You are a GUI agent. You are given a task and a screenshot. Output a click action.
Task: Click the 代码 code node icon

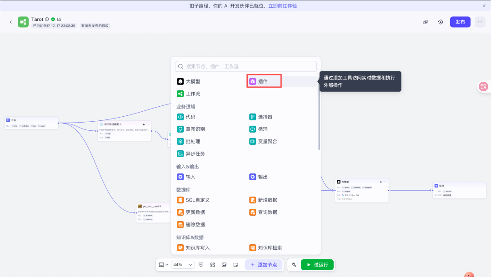pyautogui.click(x=180, y=117)
